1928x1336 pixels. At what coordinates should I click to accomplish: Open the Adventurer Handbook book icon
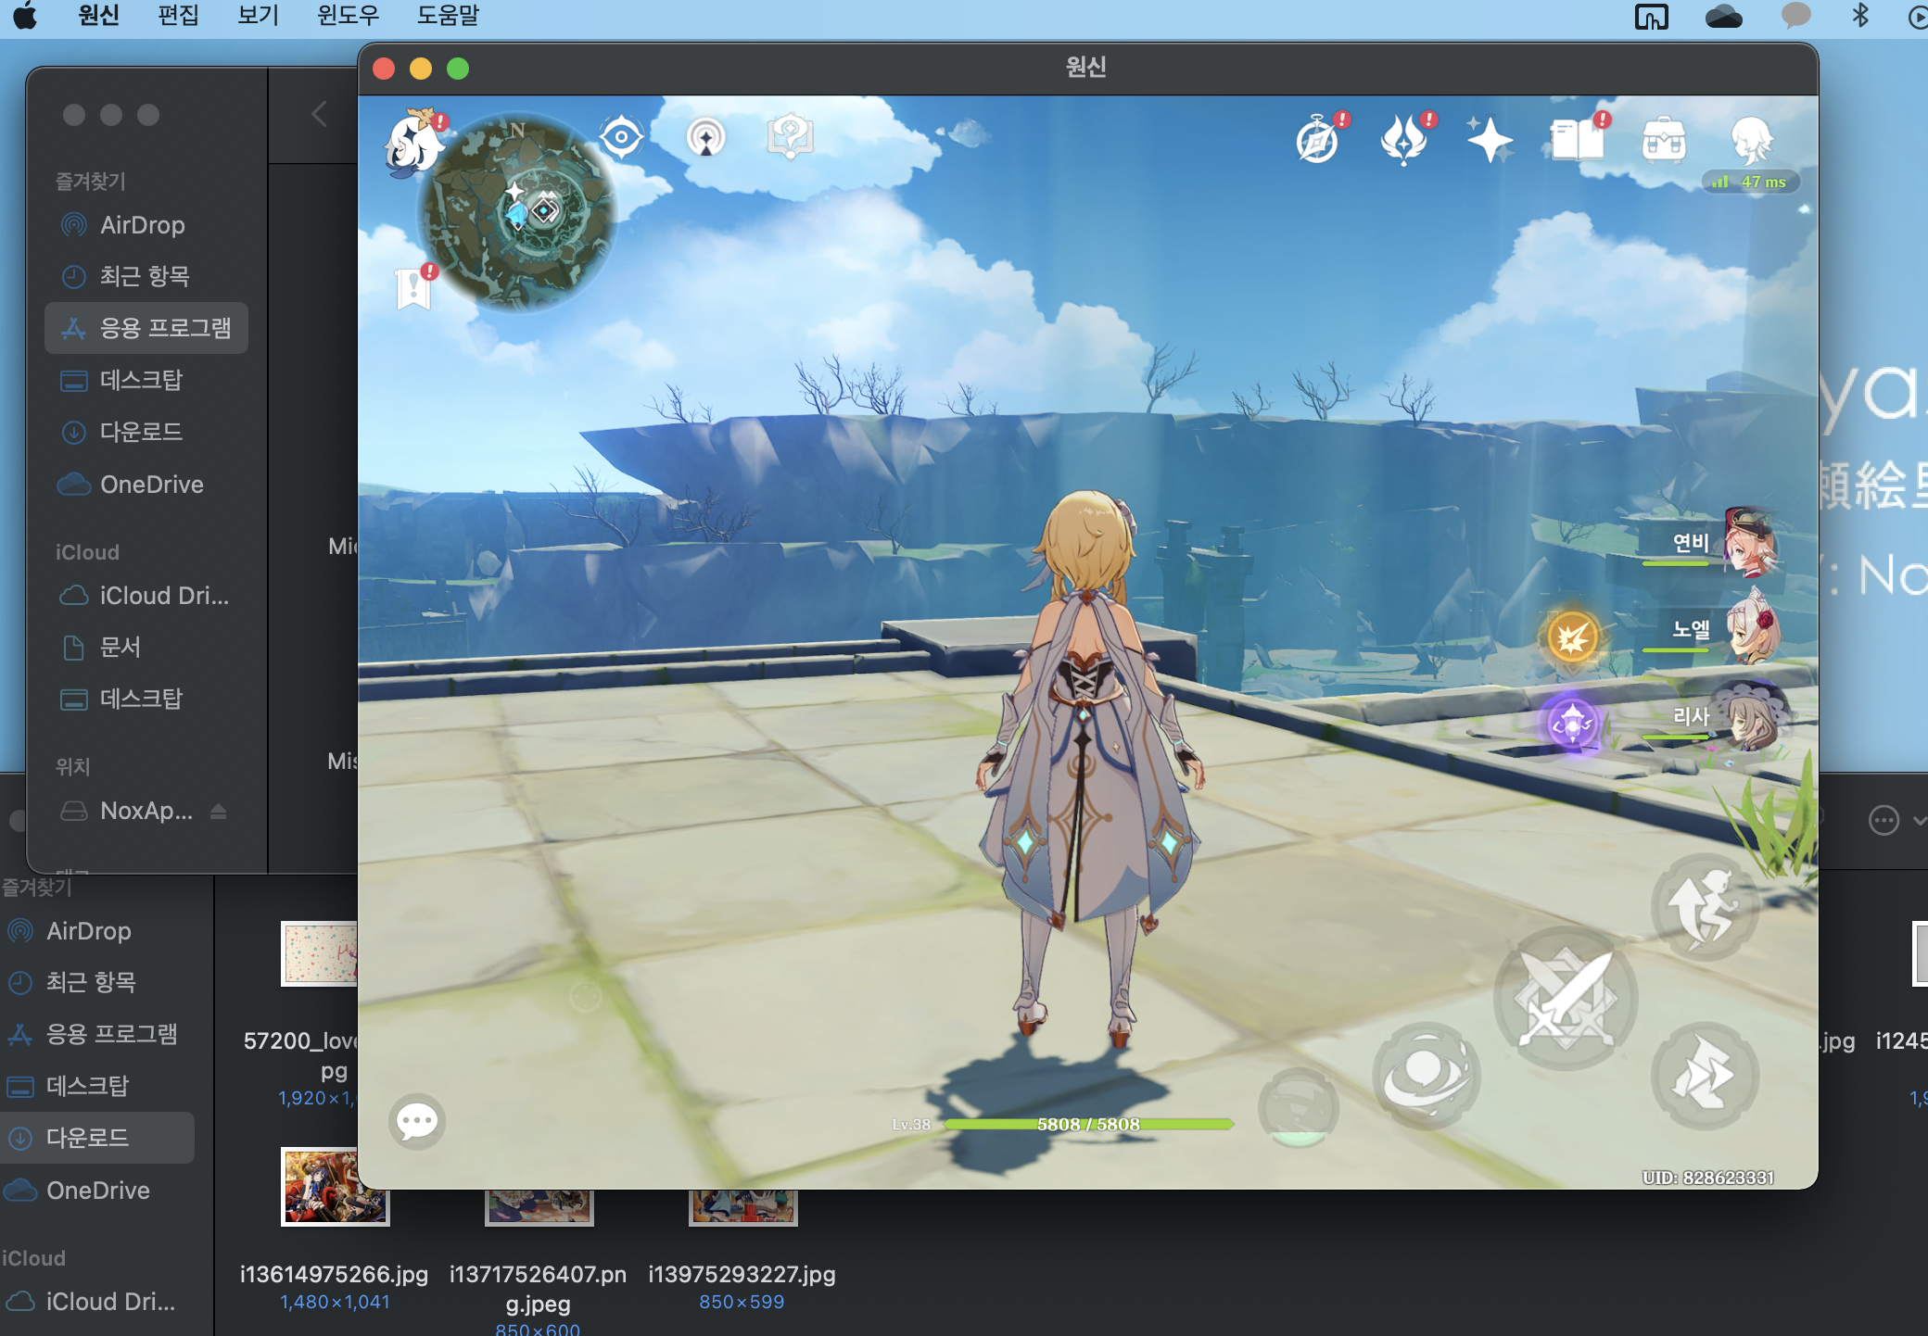[x=1576, y=140]
